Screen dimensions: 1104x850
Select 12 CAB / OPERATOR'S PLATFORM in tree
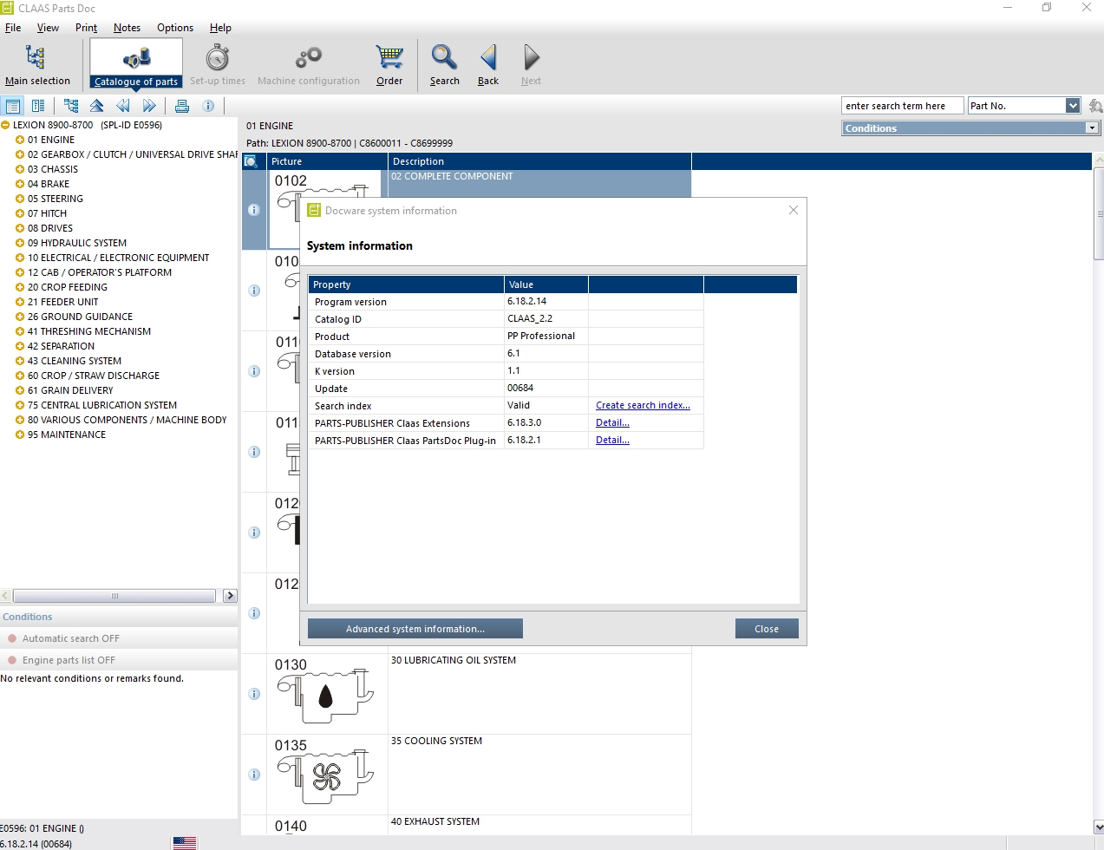coord(100,272)
